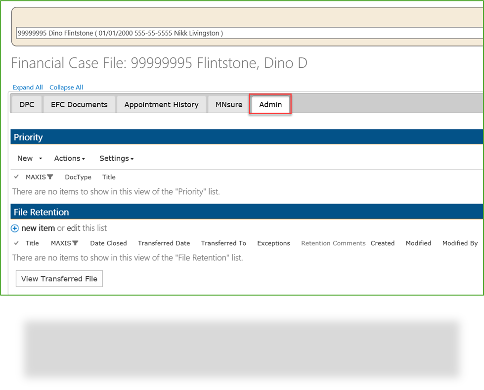Switch to the MNsure tab
The width and height of the screenshot is (484, 390).
click(x=228, y=104)
